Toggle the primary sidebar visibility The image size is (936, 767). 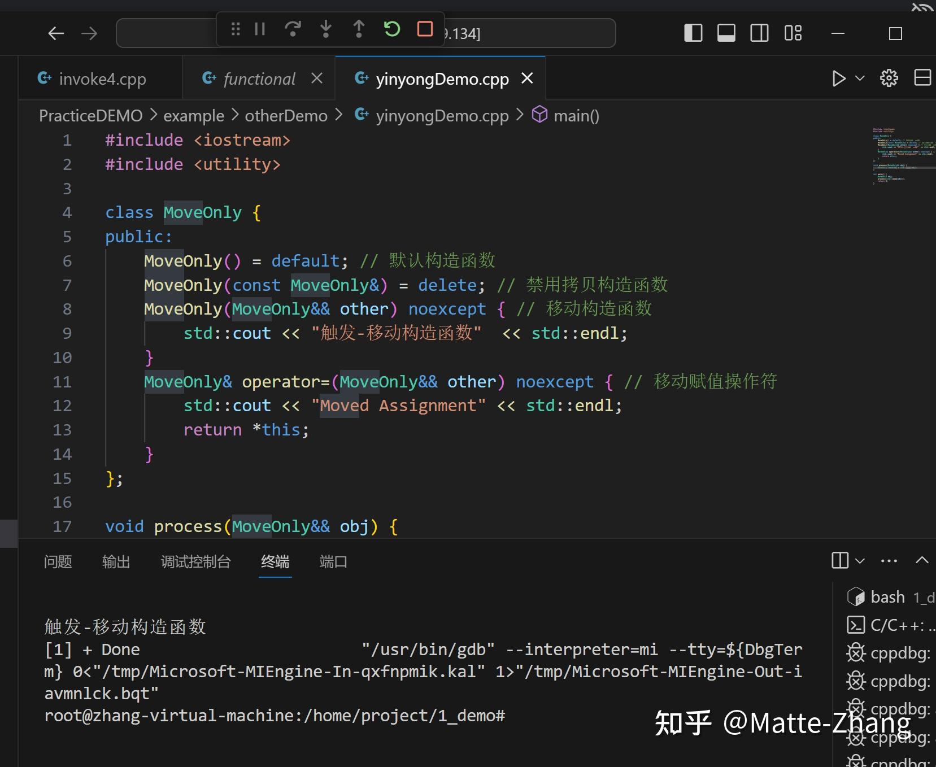[x=693, y=33]
